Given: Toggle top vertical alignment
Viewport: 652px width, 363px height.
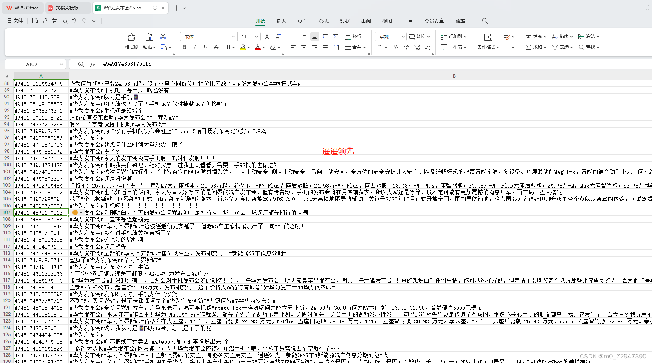Looking at the screenshot, I should coord(293,37).
